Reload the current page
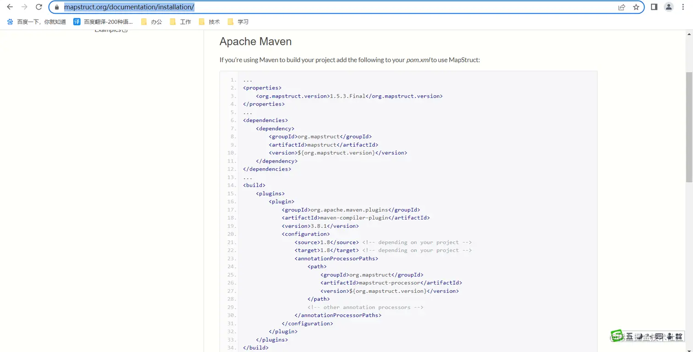This screenshot has width=693, height=352. pyautogui.click(x=39, y=7)
